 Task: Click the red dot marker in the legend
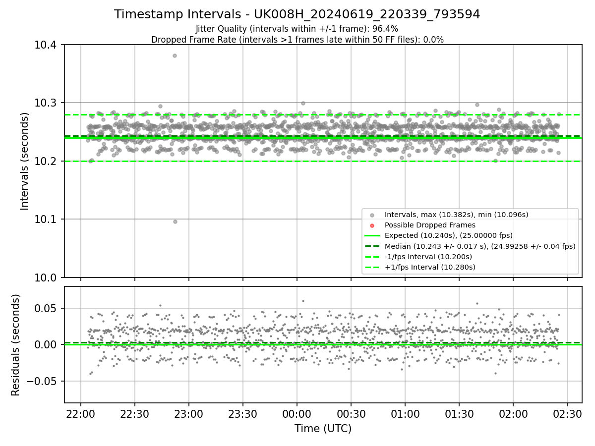point(372,225)
